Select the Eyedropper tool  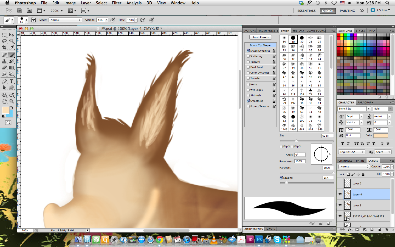pos(12,47)
